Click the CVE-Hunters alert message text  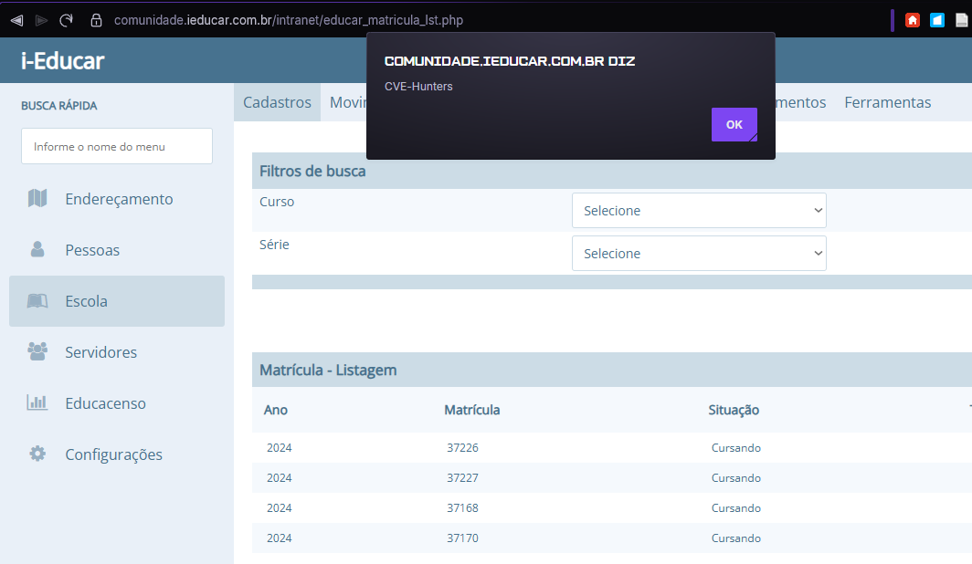coord(418,86)
